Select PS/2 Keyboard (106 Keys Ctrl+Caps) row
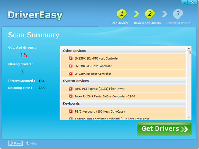 pyautogui.click(x=123, y=111)
